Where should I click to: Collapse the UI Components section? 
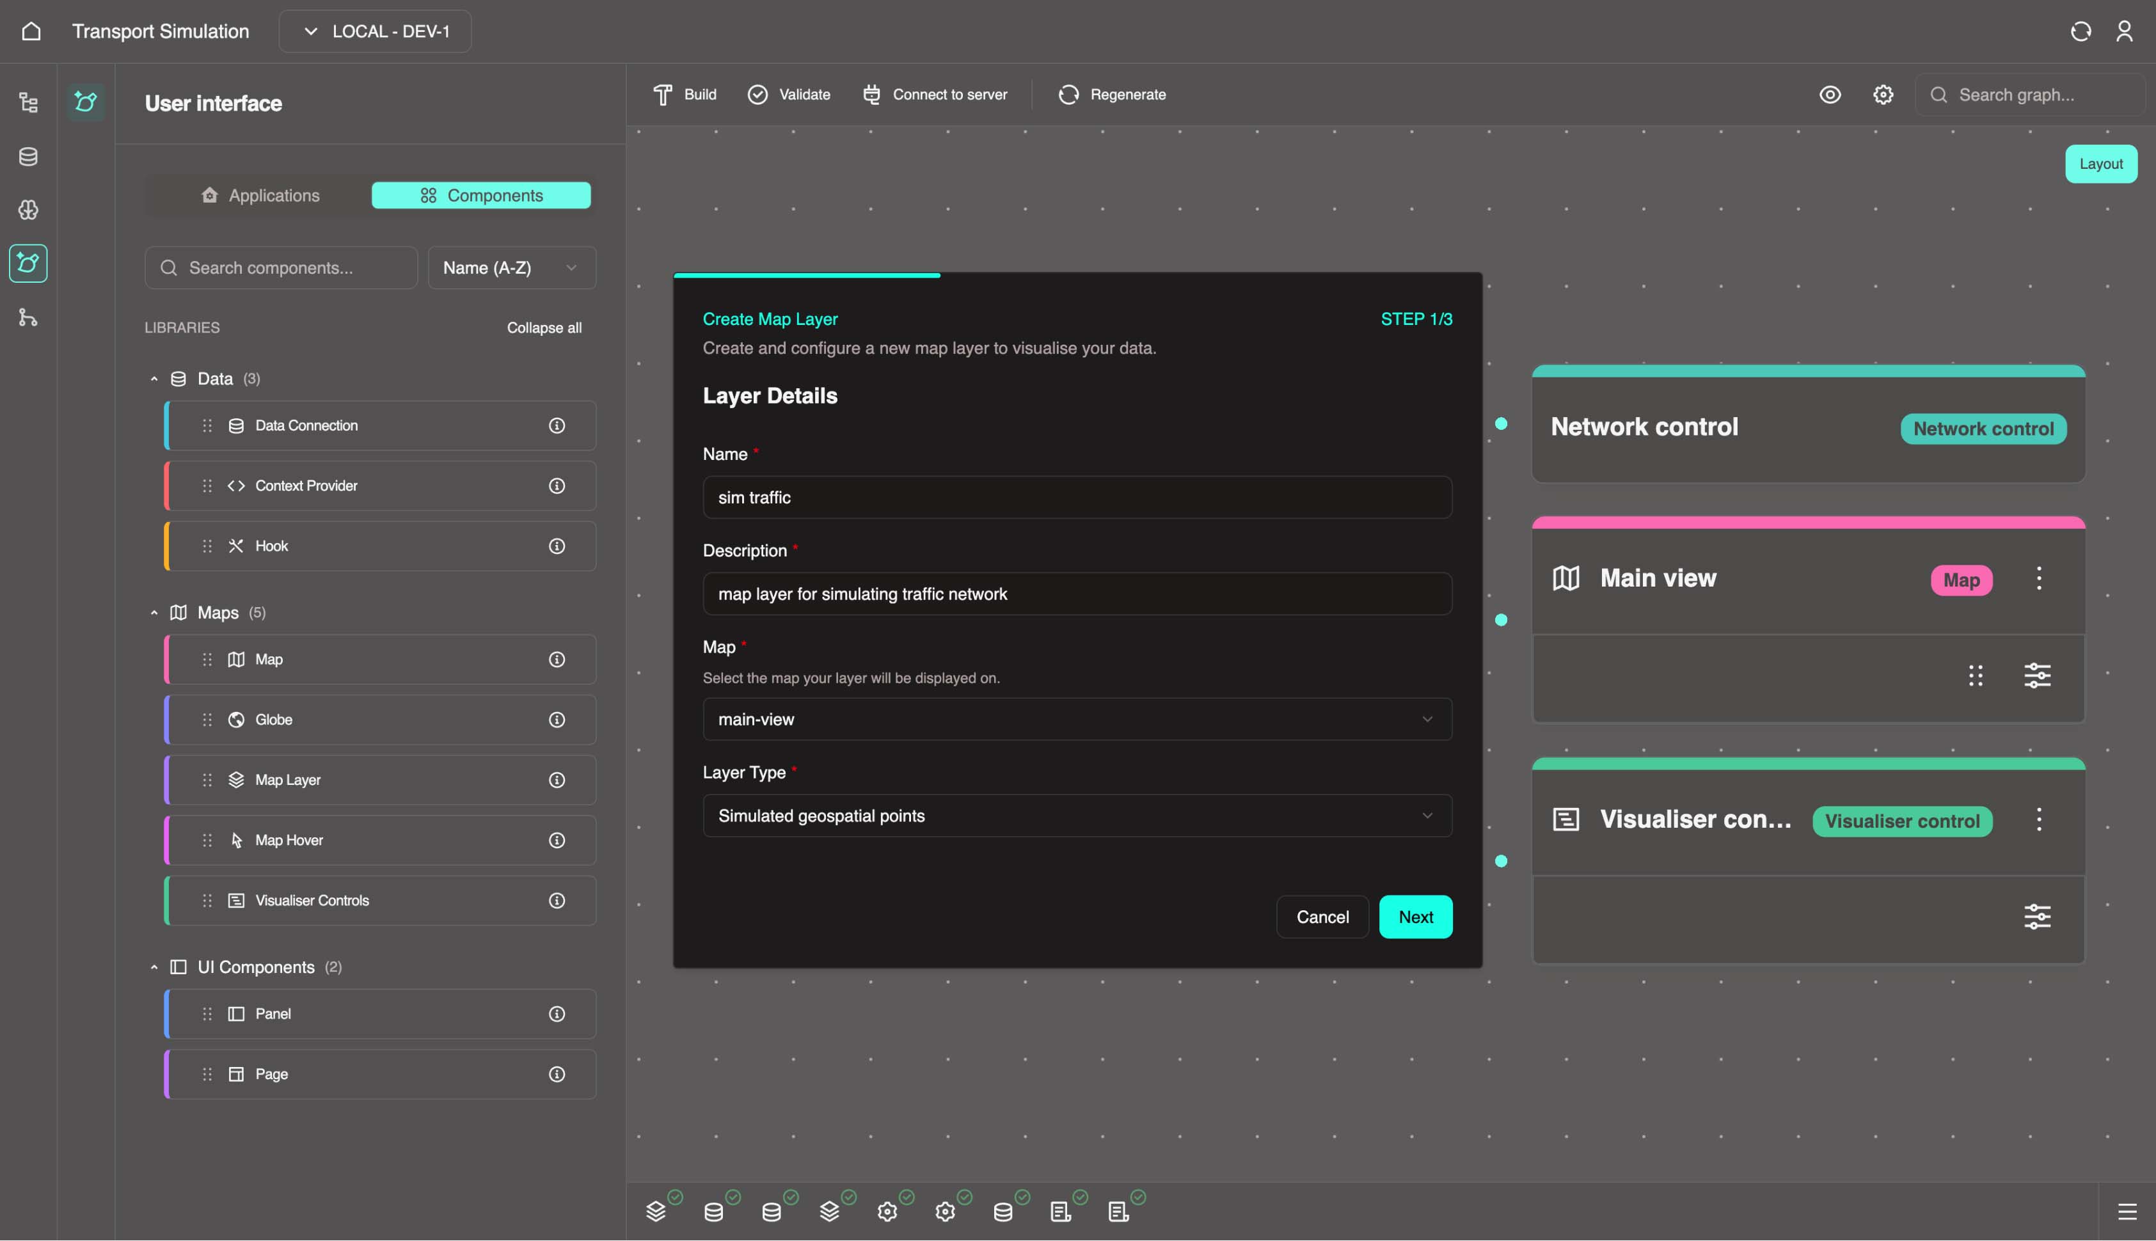(154, 967)
